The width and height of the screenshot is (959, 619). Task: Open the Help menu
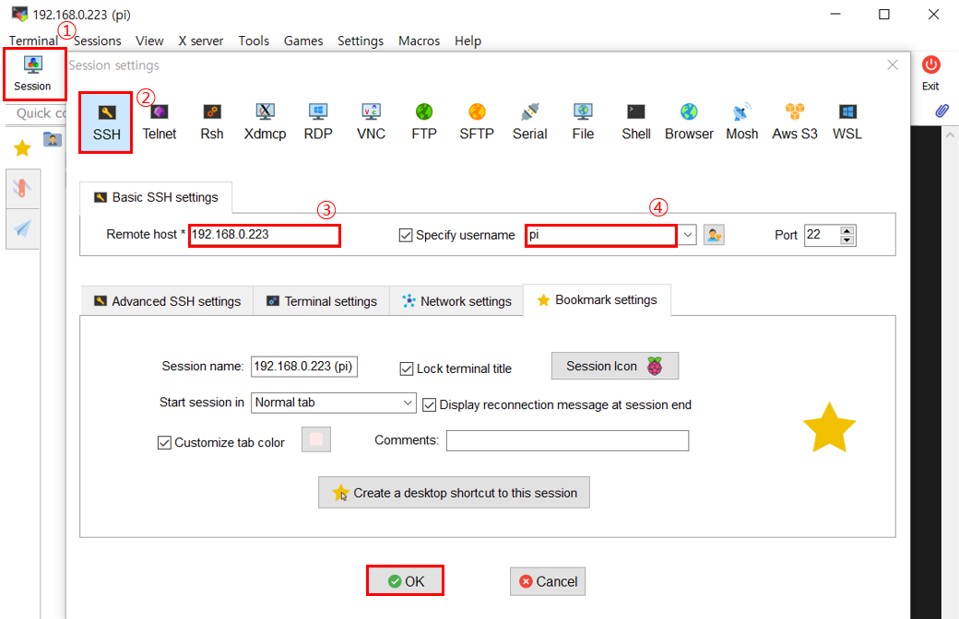click(468, 41)
